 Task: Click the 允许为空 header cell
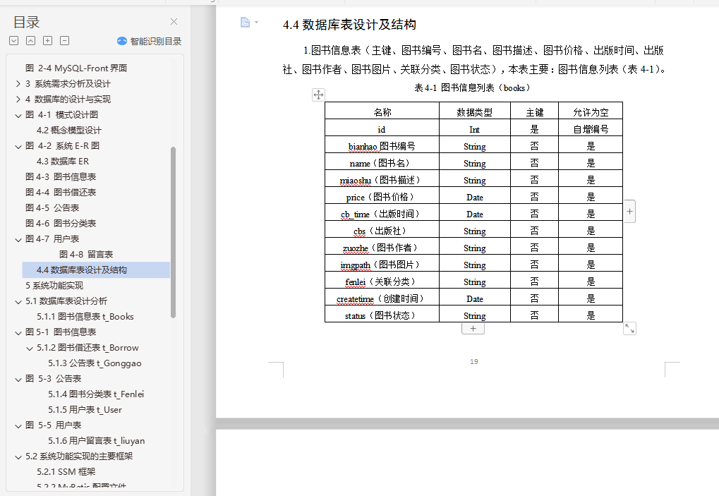591,112
